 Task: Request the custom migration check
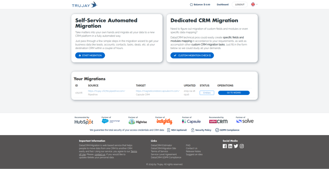192,56
